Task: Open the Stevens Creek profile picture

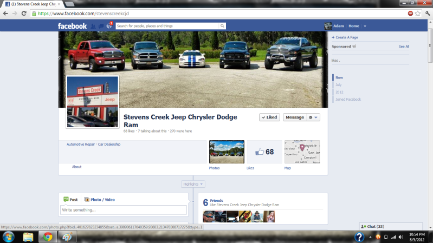Action: (x=93, y=102)
